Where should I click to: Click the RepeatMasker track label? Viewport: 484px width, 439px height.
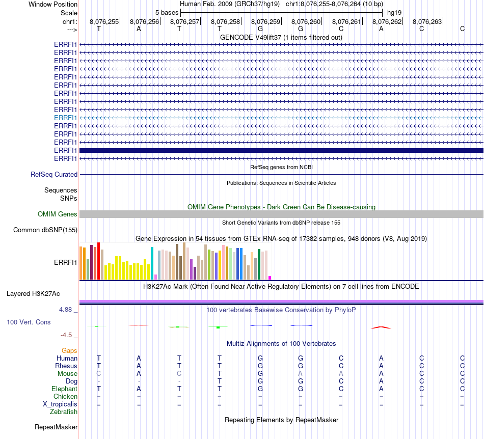(56, 427)
